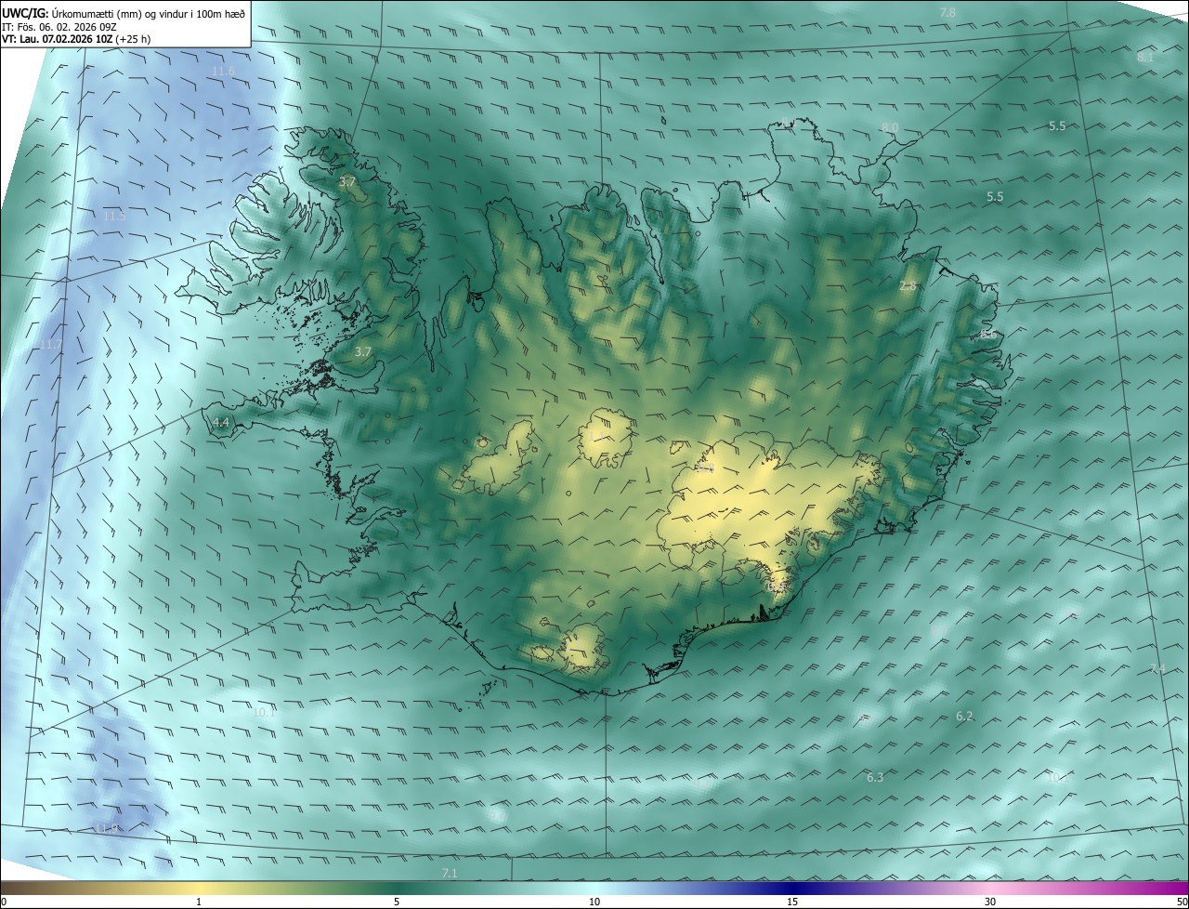Image resolution: width=1189 pixels, height=909 pixels.
Task: Select the '5' color scale label
Action: pyautogui.click(x=397, y=902)
